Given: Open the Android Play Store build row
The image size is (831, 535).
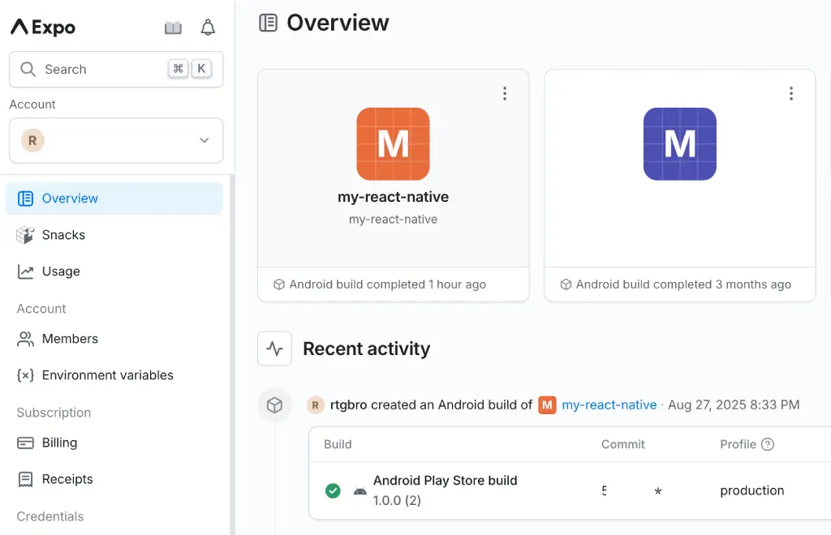Looking at the screenshot, I should point(570,490).
